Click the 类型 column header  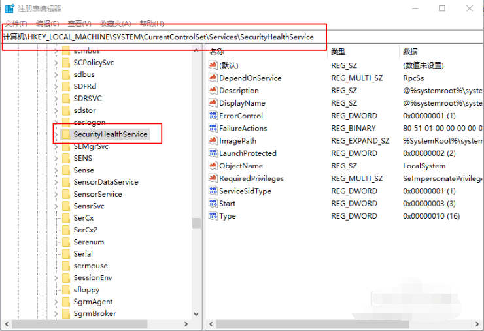[338, 52]
